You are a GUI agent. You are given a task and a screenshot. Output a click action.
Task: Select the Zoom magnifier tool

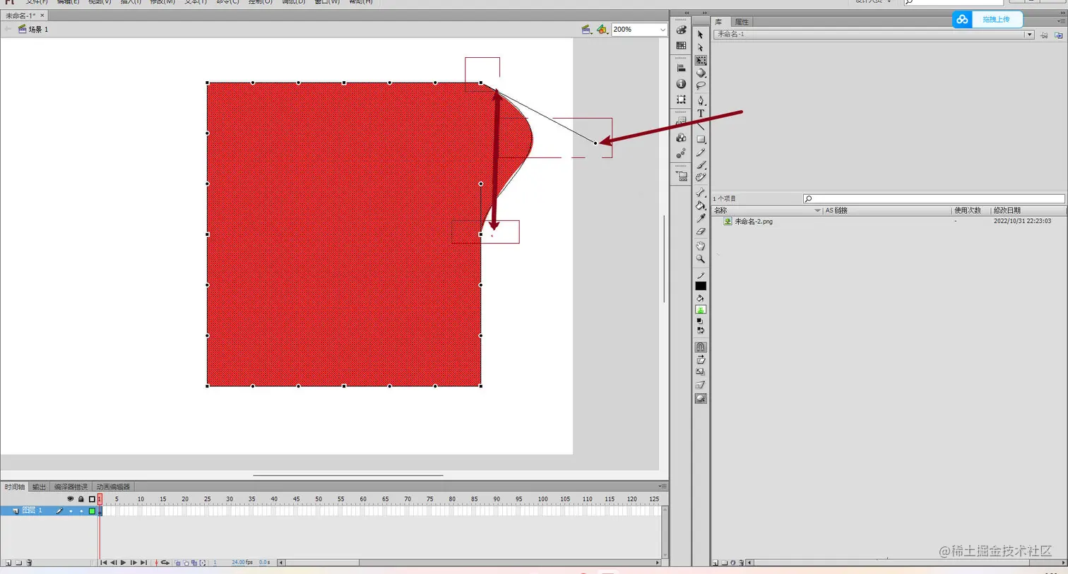tap(701, 260)
